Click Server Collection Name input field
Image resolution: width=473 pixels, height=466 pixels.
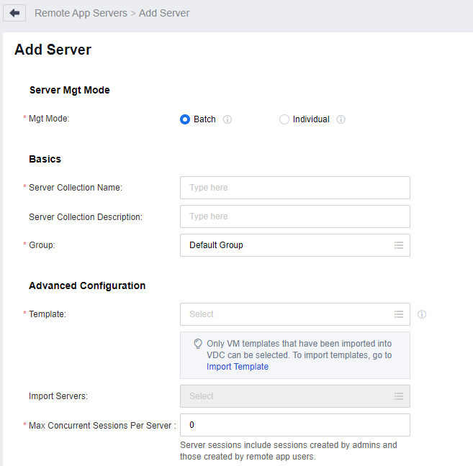pos(294,188)
